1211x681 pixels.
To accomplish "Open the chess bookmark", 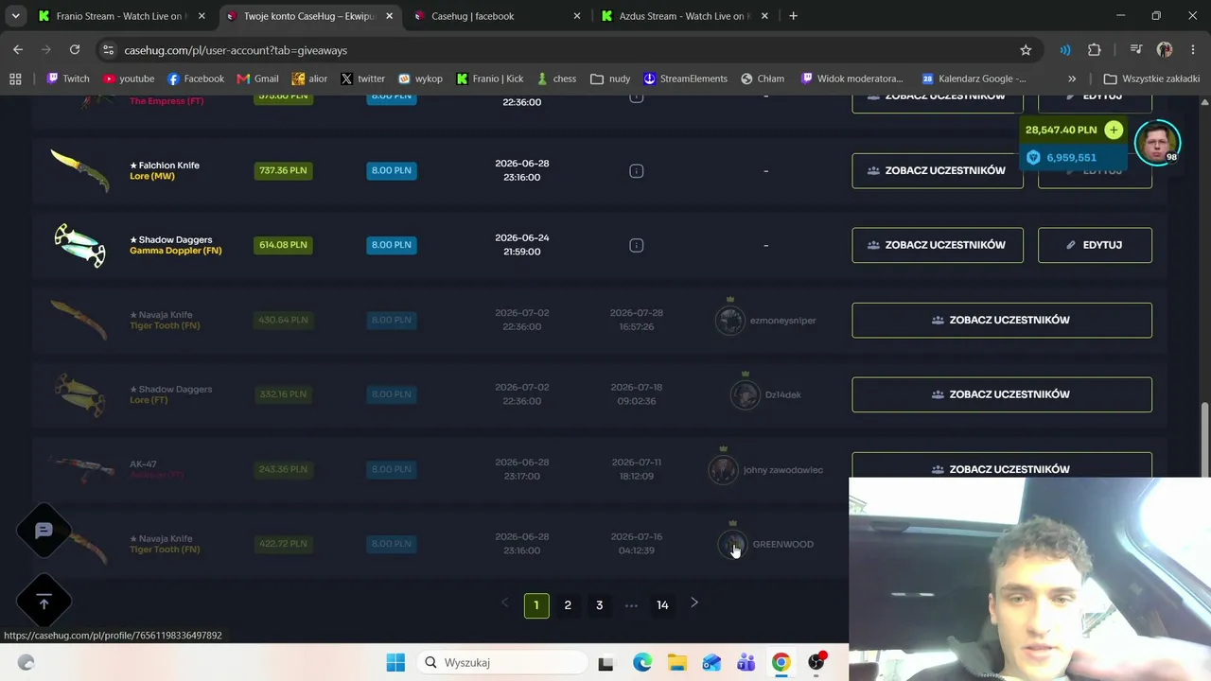I will point(556,79).
